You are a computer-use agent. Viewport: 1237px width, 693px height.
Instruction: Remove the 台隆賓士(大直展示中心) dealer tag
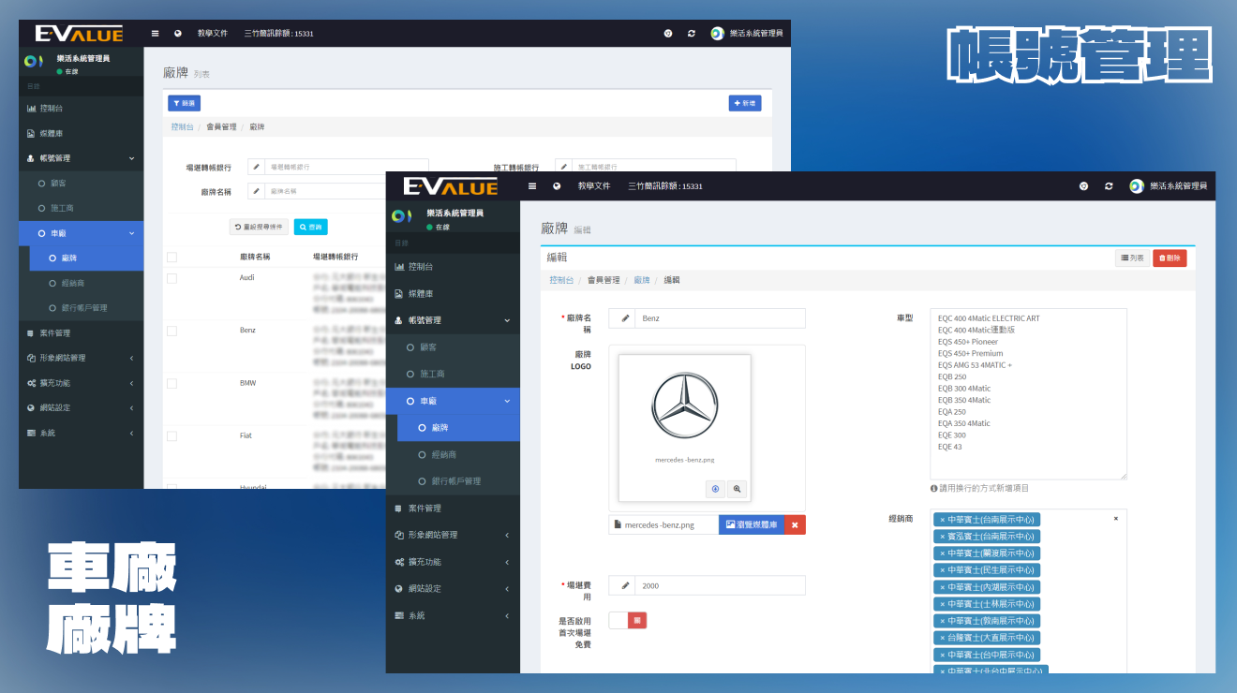pos(942,638)
